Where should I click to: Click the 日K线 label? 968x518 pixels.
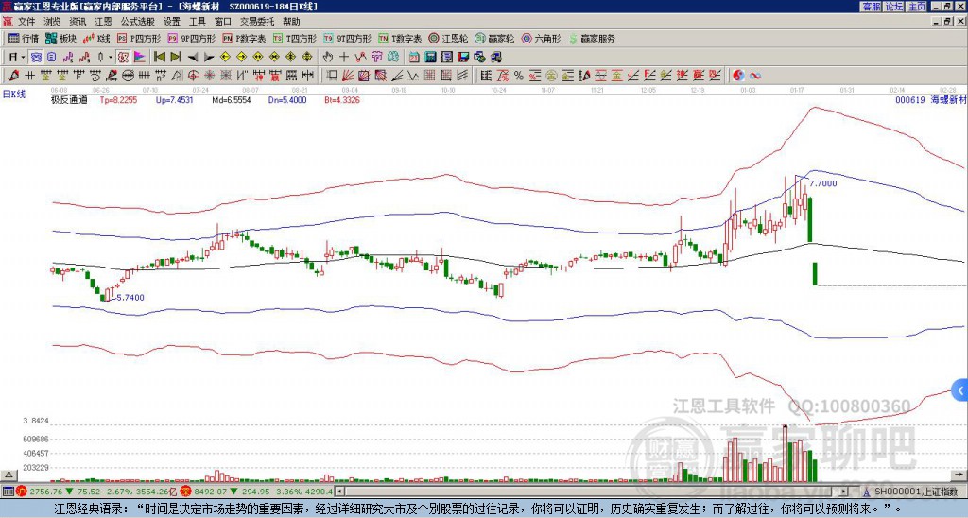point(14,94)
